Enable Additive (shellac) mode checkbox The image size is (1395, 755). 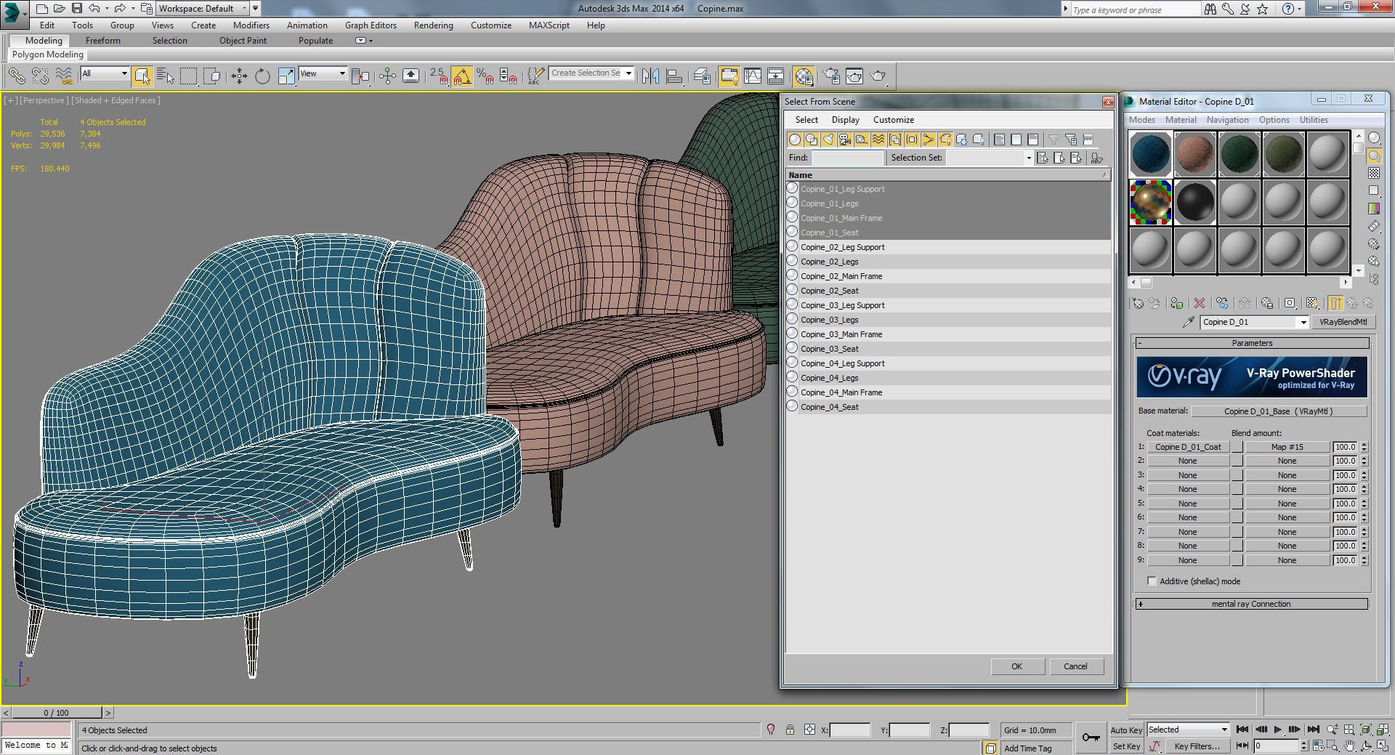pyautogui.click(x=1152, y=581)
